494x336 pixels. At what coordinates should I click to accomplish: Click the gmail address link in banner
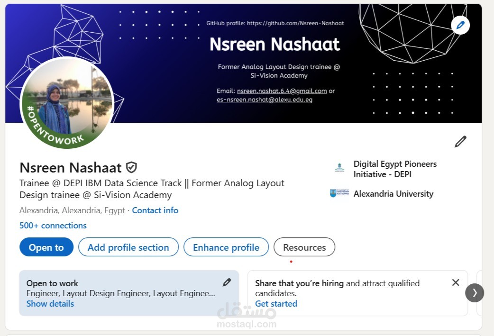[283, 91]
